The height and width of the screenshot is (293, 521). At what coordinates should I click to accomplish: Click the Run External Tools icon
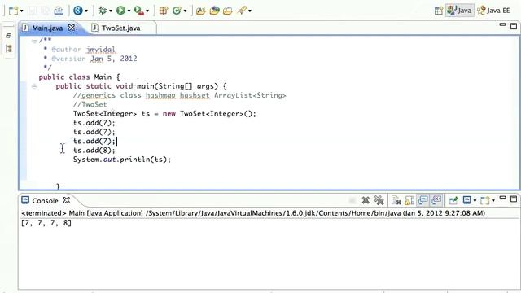pyautogui.click(x=139, y=11)
